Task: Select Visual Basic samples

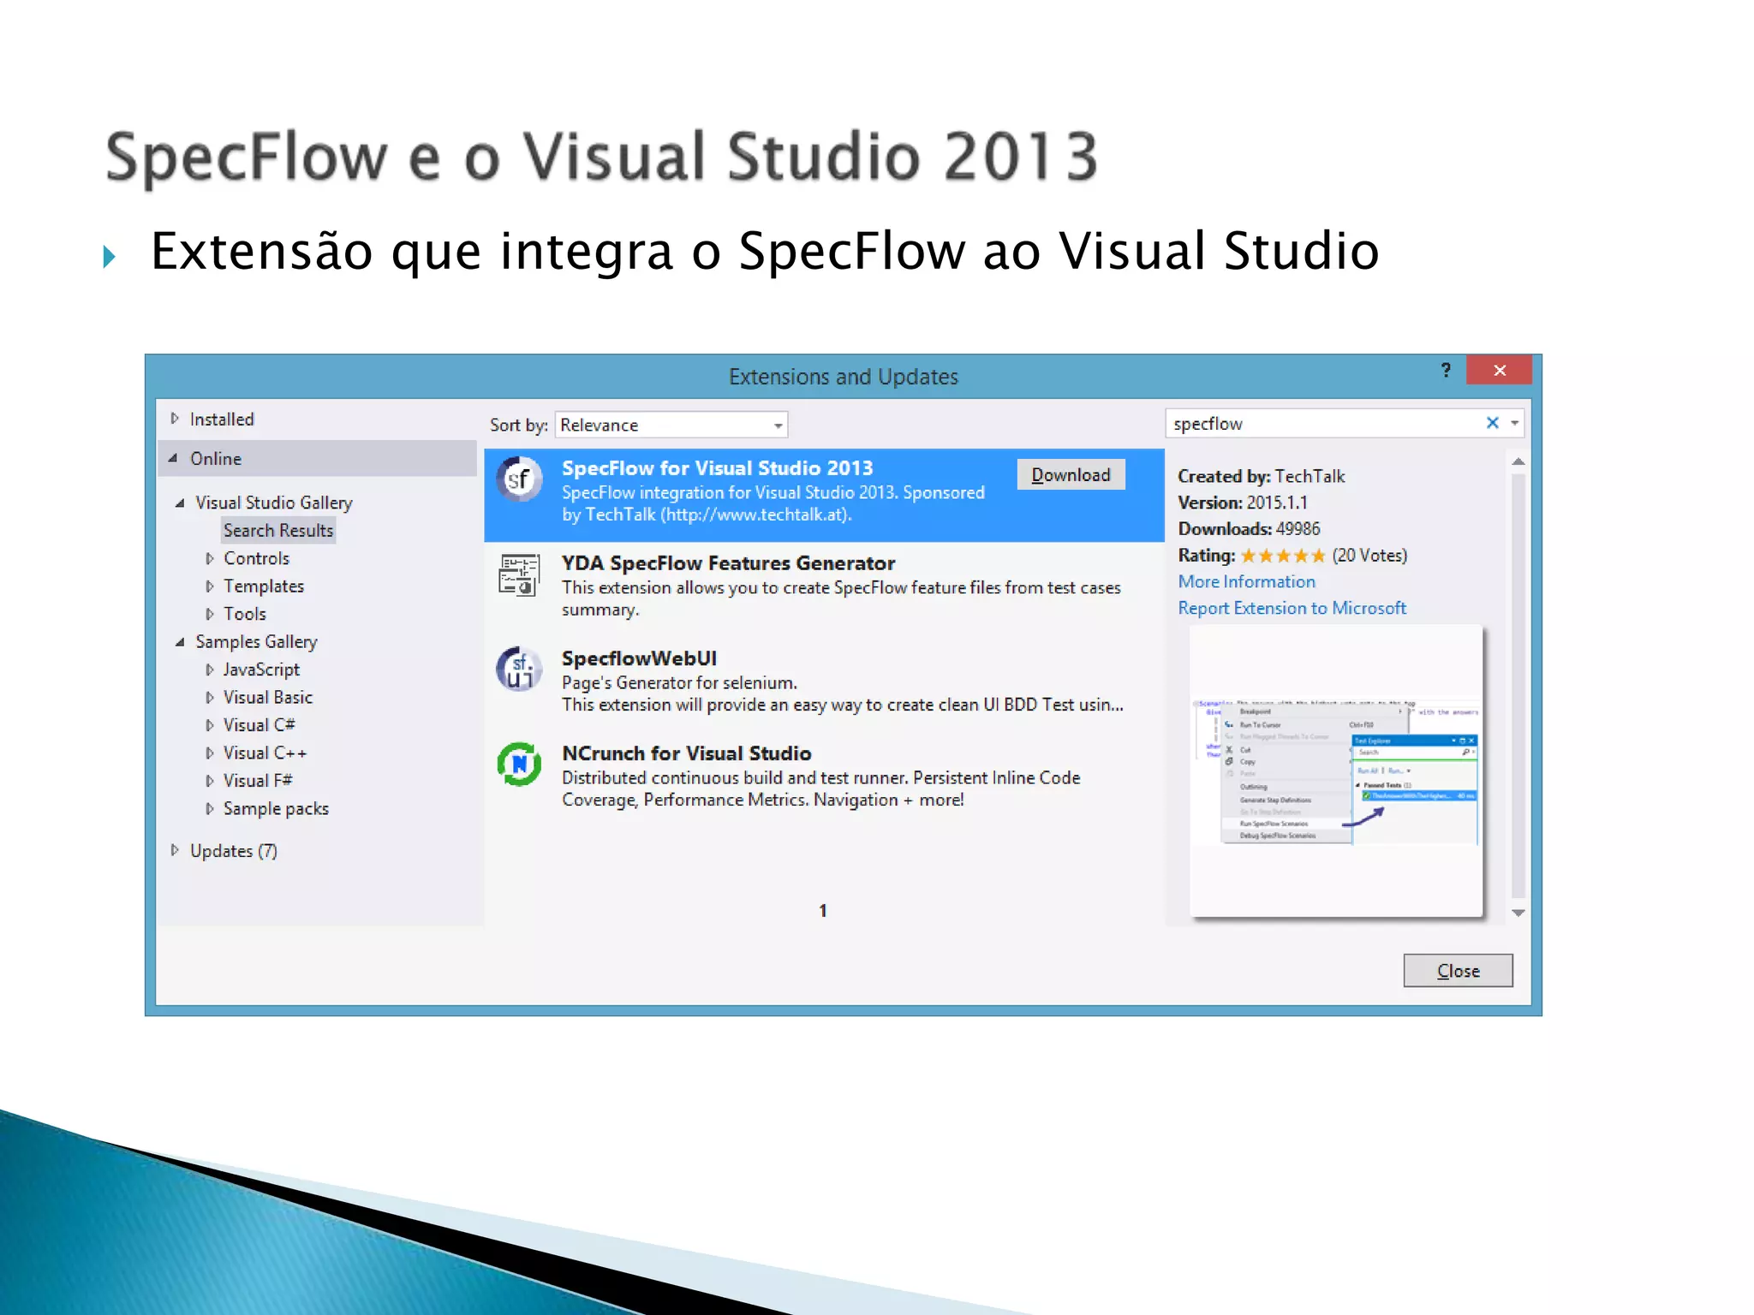Action: pos(268,697)
